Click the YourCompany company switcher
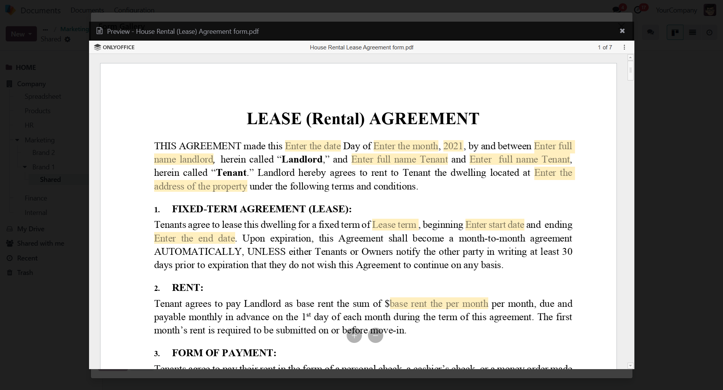Image resolution: width=723 pixels, height=390 pixels. pyautogui.click(x=676, y=10)
